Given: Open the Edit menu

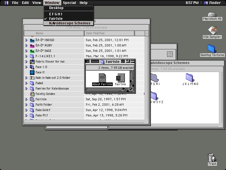Looking at the screenshot, I should pos(25,3).
